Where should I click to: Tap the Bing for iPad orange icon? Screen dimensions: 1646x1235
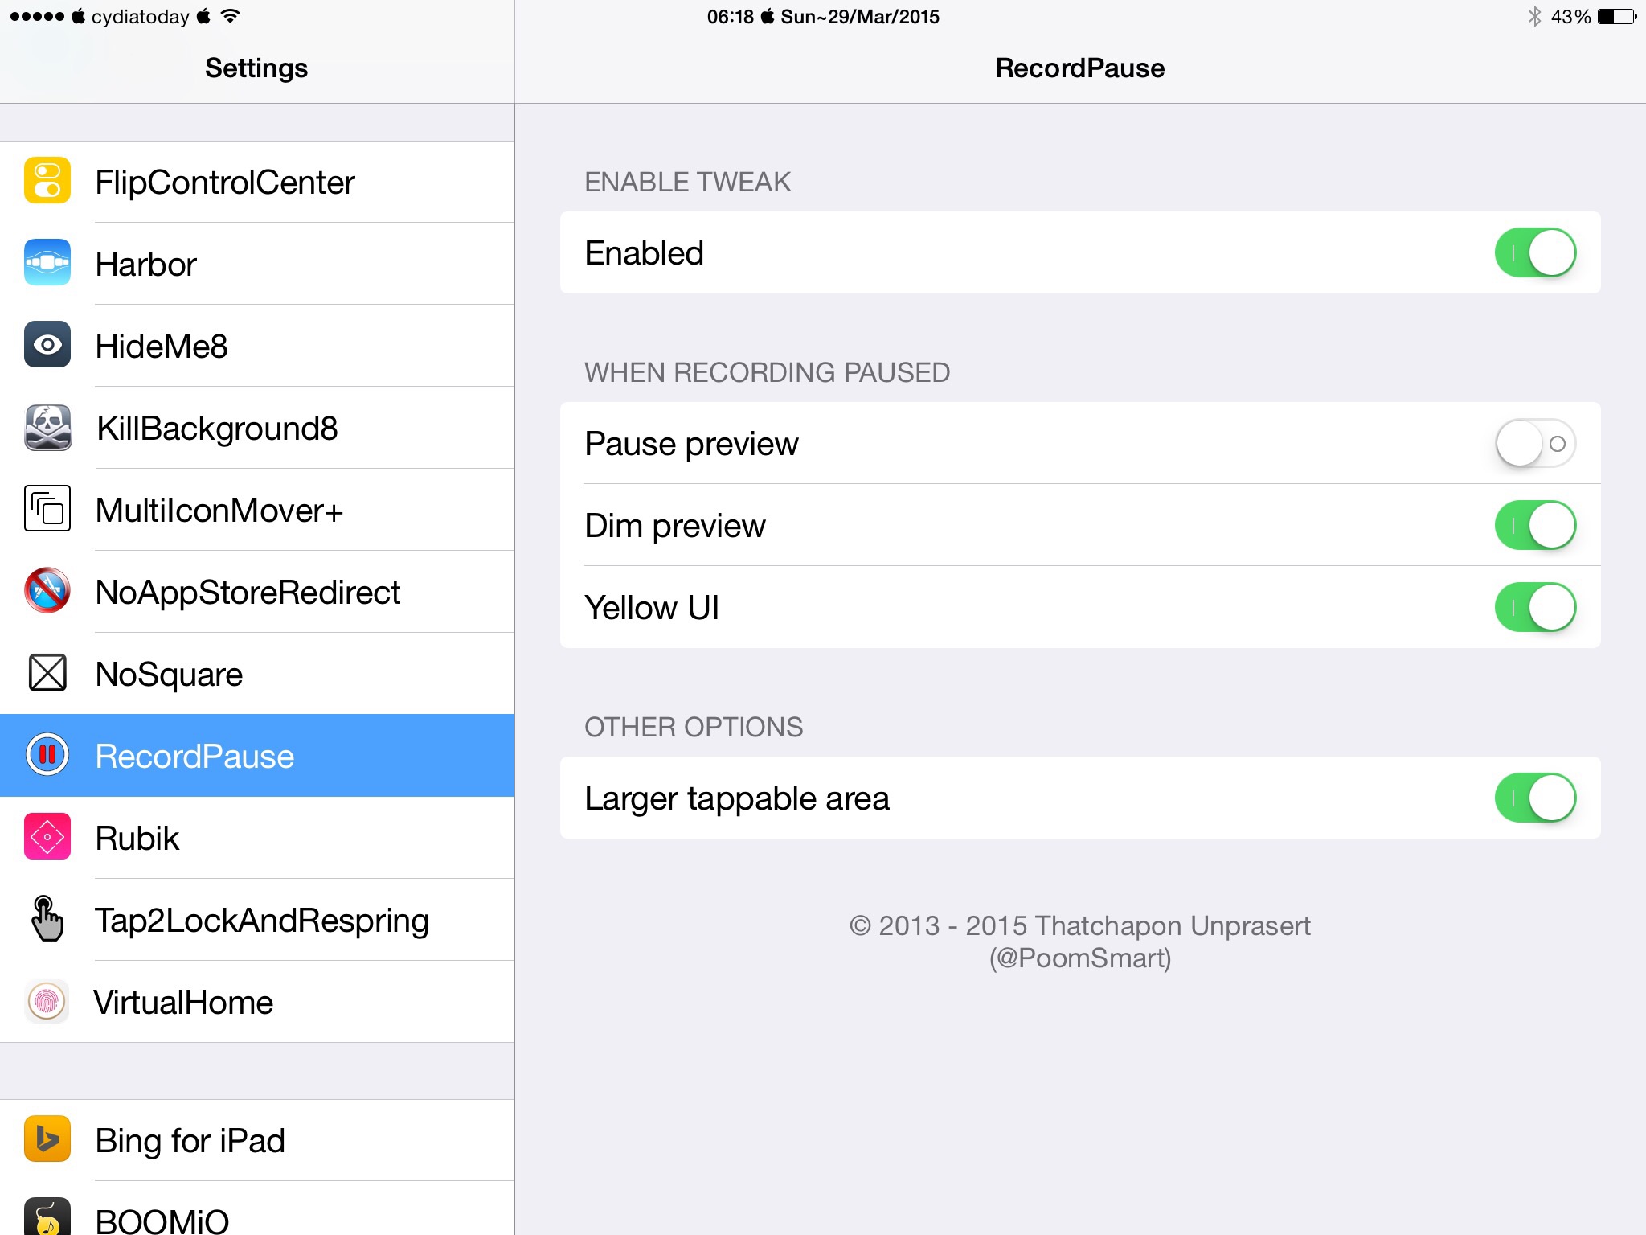[47, 1139]
